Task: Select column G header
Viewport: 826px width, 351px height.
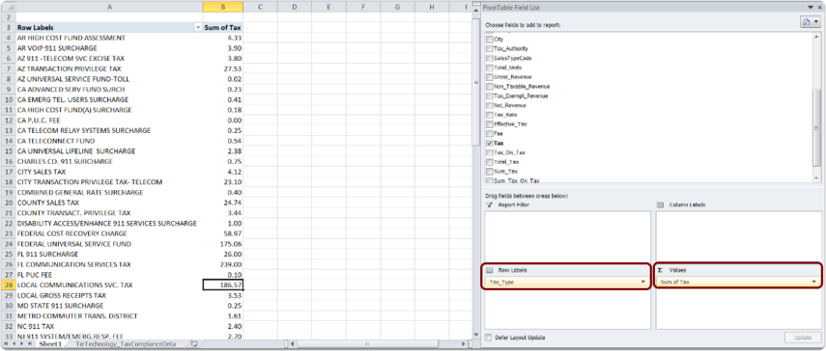Action: [397, 7]
